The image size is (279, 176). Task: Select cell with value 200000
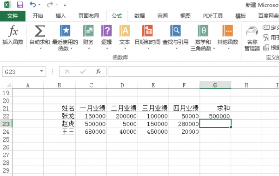tap(122, 116)
